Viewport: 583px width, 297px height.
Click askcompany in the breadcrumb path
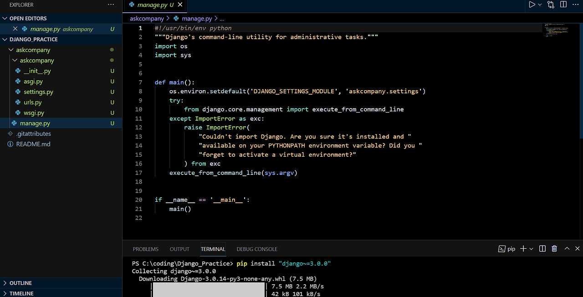click(147, 19)
